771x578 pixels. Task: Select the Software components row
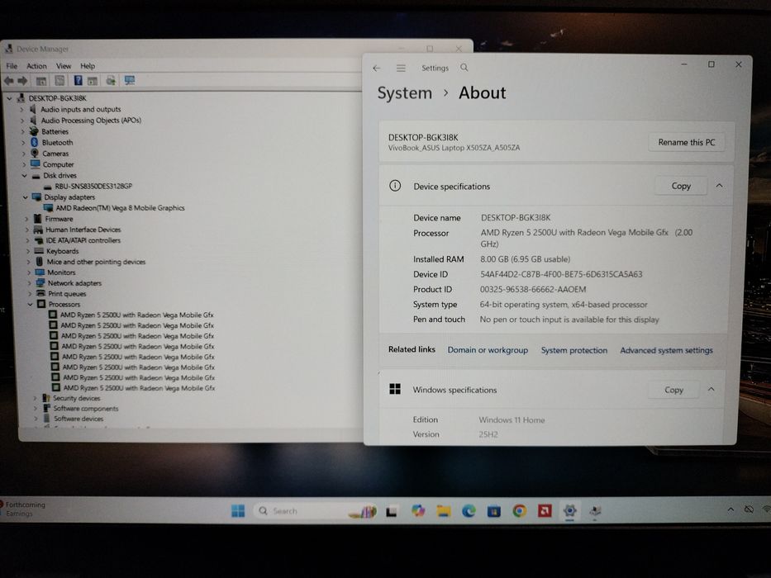click(86, 409)
